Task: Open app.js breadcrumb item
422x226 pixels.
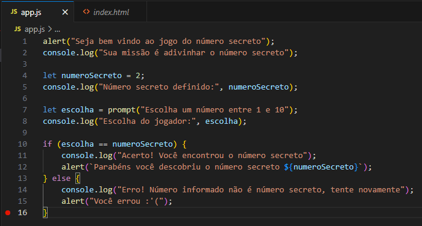Action: tap(35, 29)
